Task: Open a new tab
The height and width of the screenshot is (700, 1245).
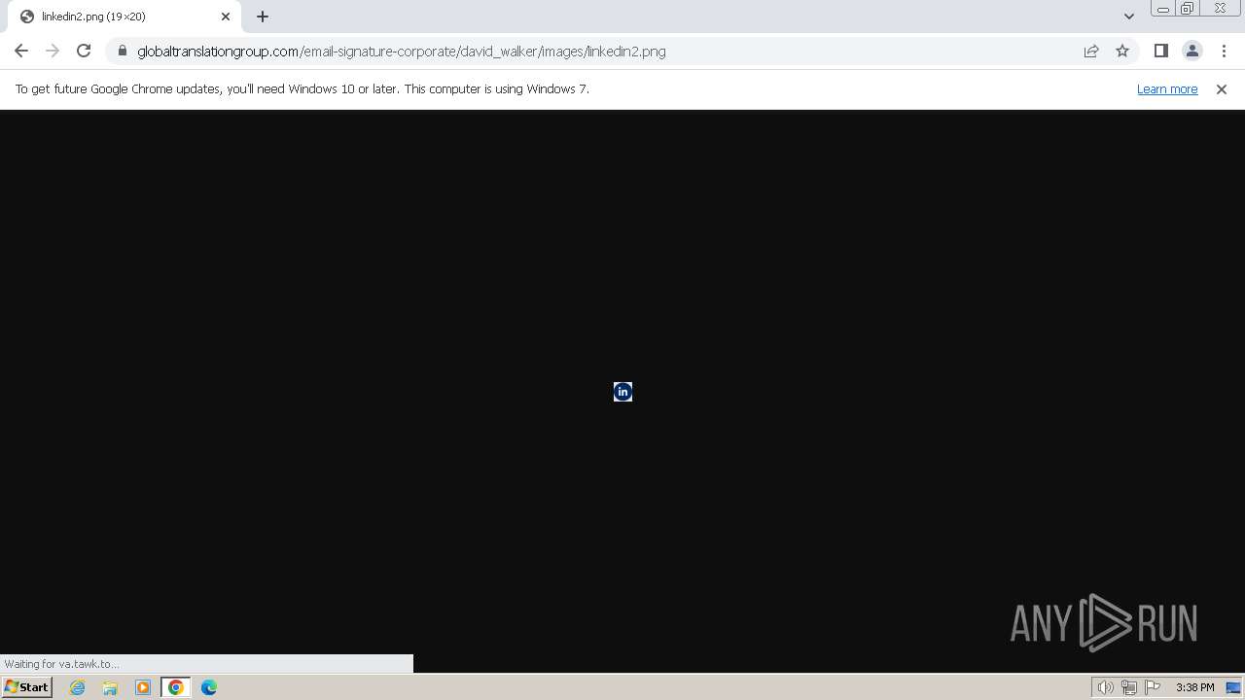Action: 263,17
